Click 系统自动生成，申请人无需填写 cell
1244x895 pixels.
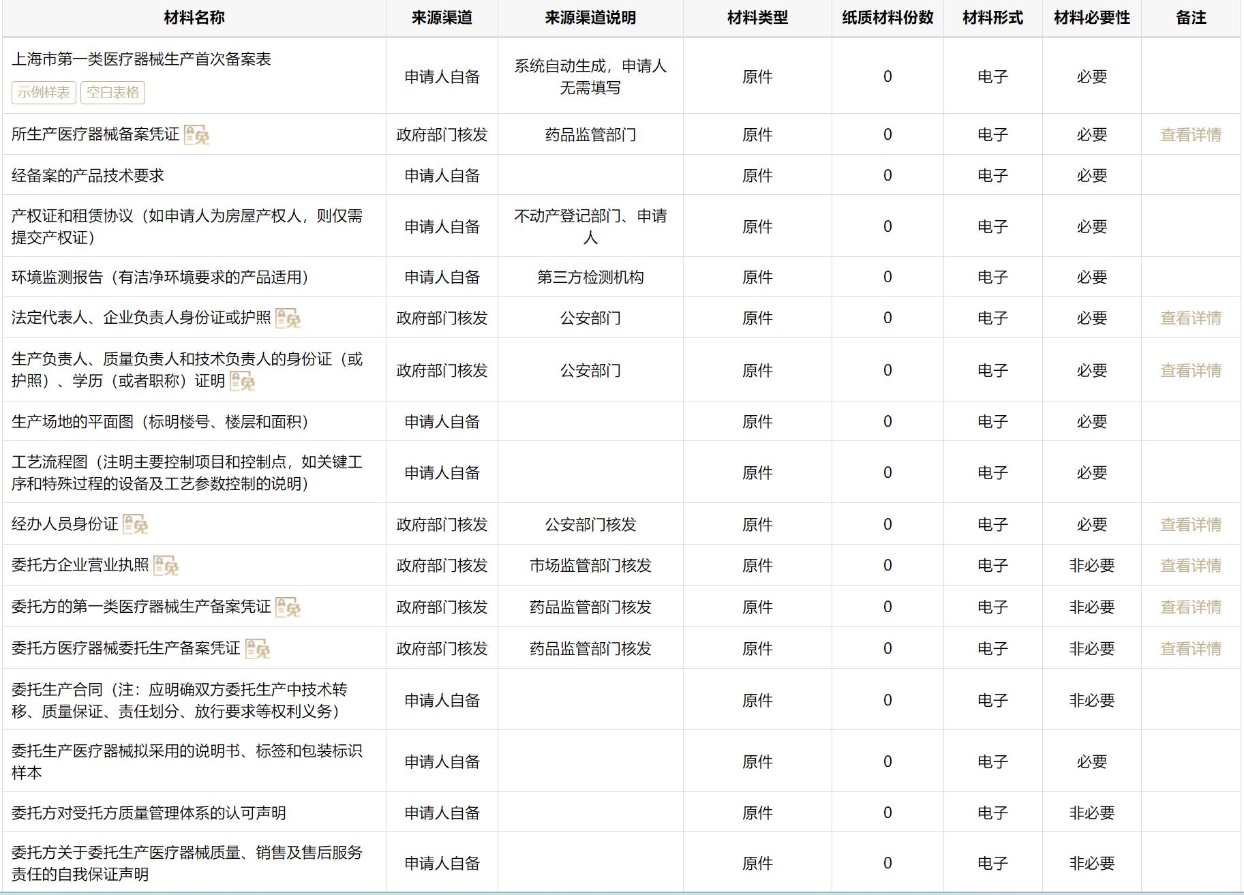[590, 77]
